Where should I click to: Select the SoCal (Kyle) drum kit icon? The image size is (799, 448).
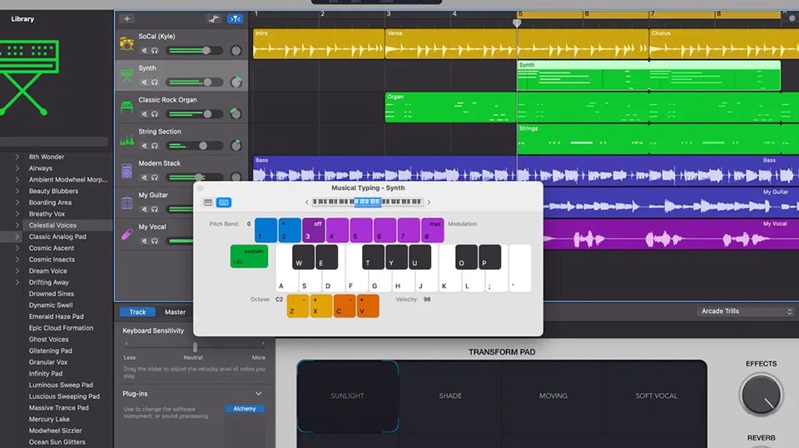(127, 44)
